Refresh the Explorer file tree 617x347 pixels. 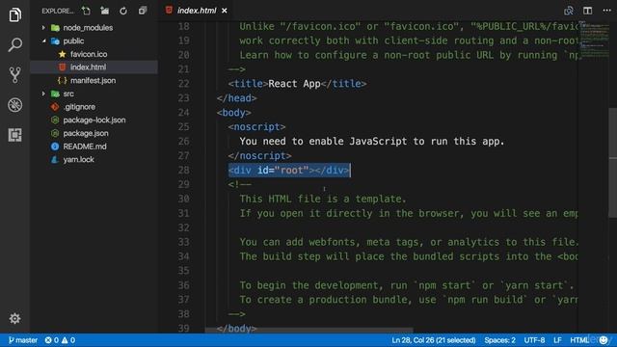coord(123,11)
